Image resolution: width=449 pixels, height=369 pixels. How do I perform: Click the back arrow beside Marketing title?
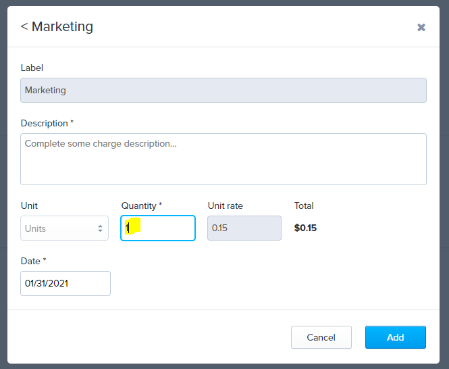pyautogui.click(x=24, y=27)
